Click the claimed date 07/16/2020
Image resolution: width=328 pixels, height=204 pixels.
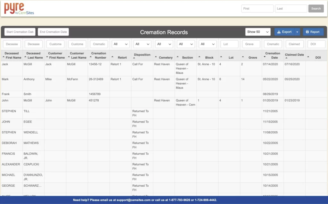point(292,64)
